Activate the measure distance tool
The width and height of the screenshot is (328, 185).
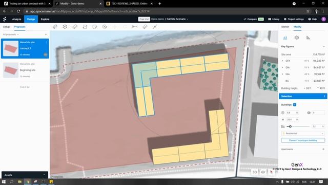(x=135, y=27)
